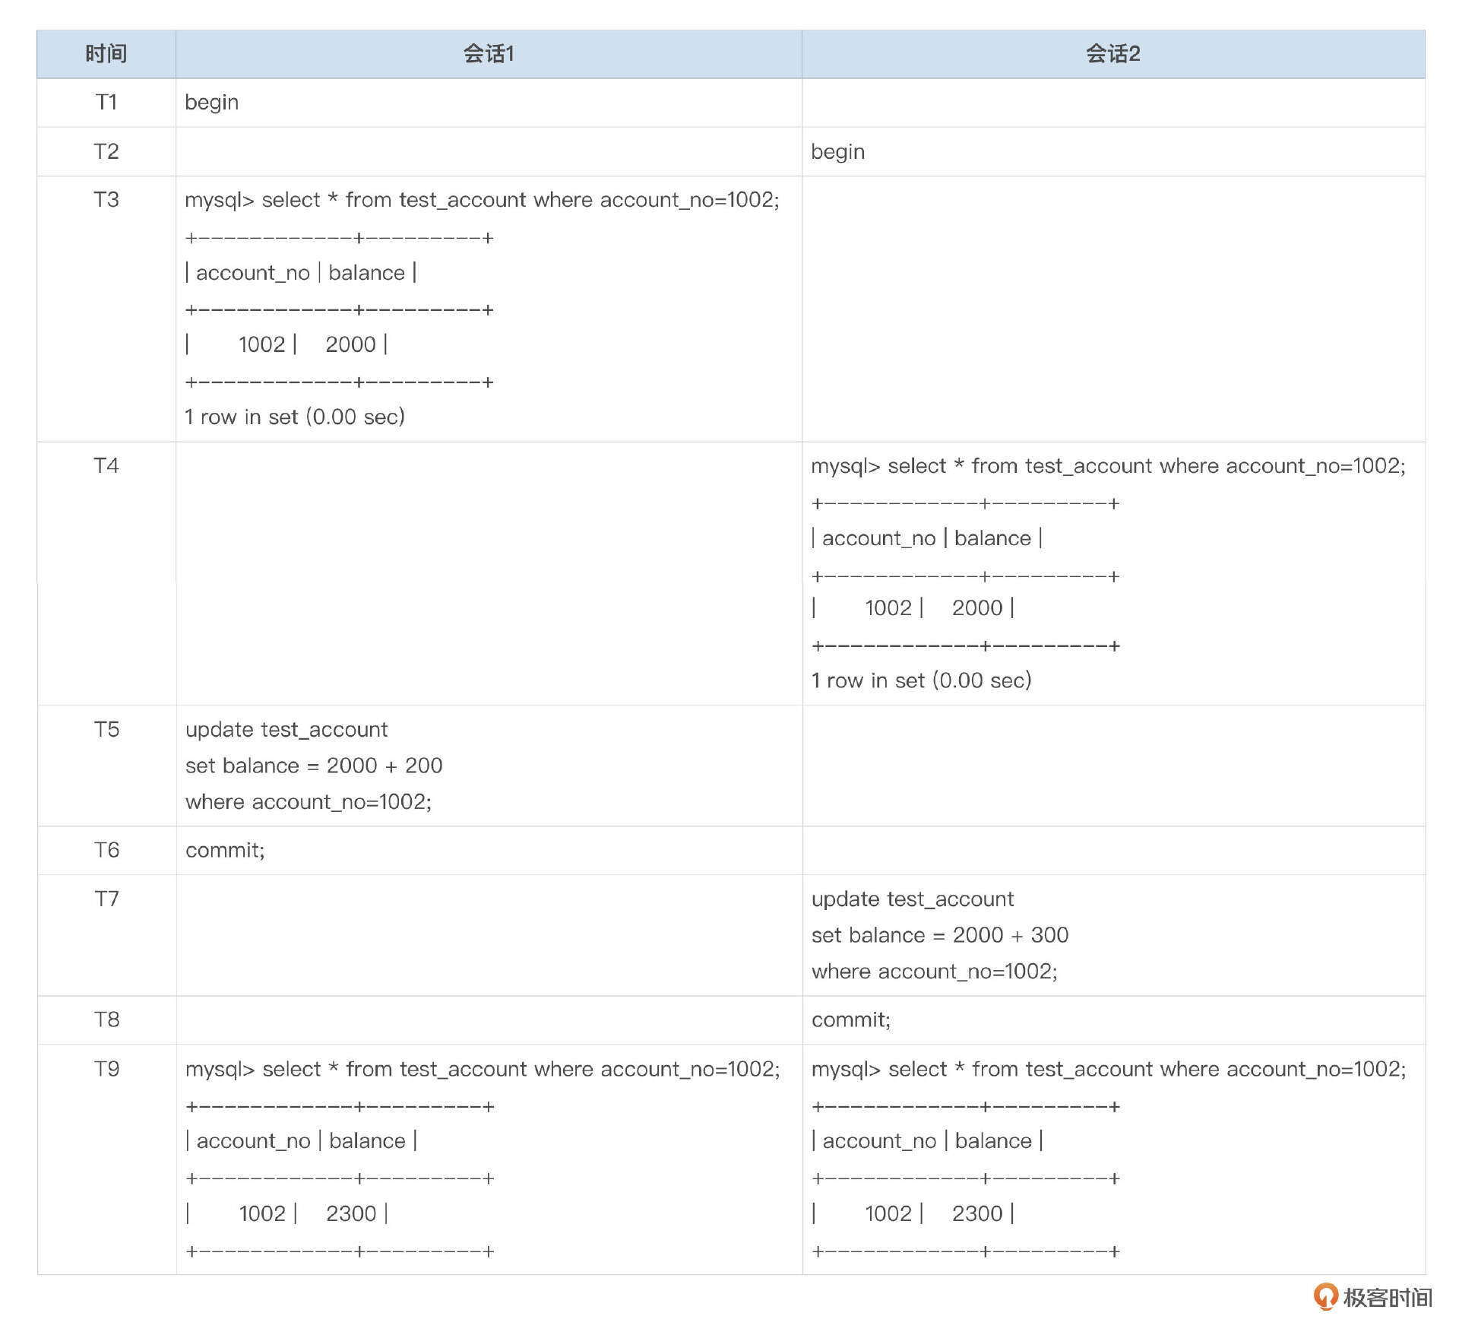This screenshot has width=1459, height=1335.
Task: Click the select query in row T3
Action: (x=482, y=199)
